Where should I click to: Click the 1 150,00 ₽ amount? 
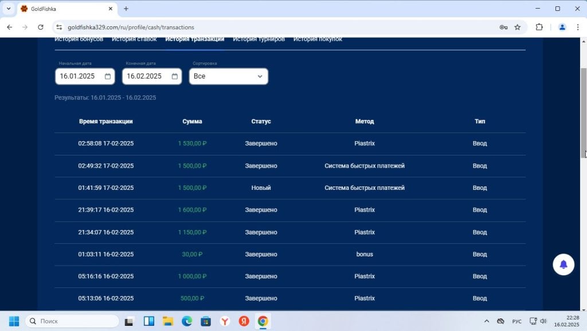(x=192, y=232)
